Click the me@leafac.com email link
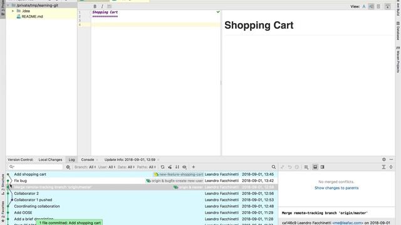Image resolution: width=401 pixels, height=225 pixels. pos(348,222)
